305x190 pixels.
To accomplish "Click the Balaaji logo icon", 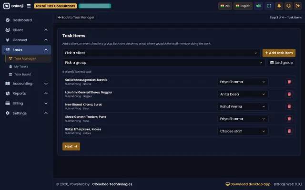I will point(6,6).
